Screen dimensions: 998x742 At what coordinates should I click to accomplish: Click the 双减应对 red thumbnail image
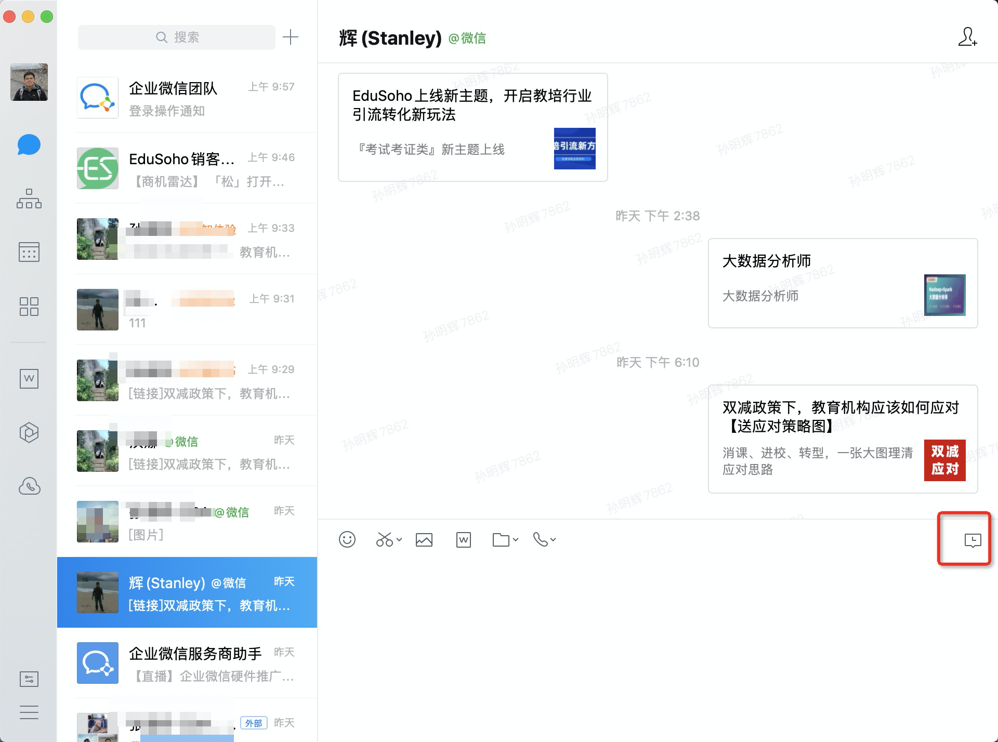pos(944,460)
